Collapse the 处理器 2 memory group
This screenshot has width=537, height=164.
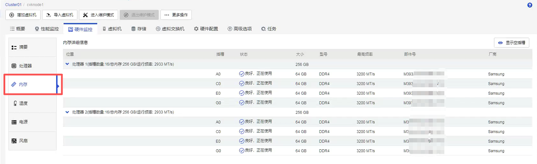67,112
